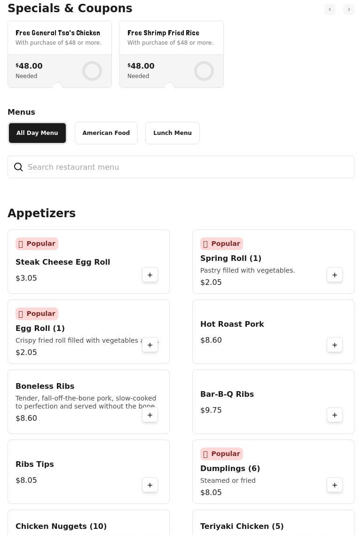Click plus icon for Egg Roll (1)

[150, 345]
